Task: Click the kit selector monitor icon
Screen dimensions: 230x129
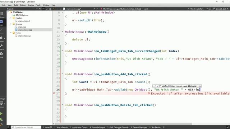Action: (x=1, y=103)
